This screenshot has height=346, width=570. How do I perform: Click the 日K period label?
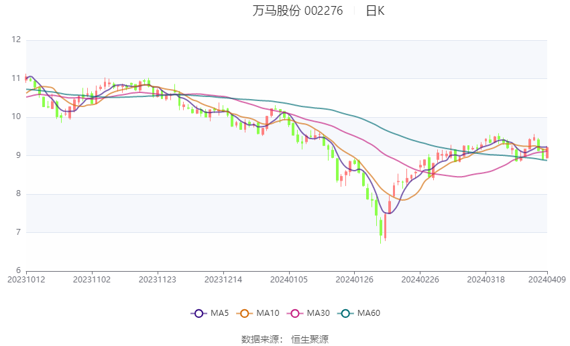click(375, 11)
